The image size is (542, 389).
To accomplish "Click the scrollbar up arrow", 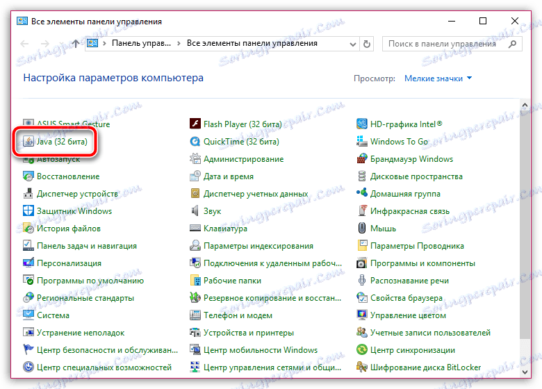I will click(x=525, y=105).
